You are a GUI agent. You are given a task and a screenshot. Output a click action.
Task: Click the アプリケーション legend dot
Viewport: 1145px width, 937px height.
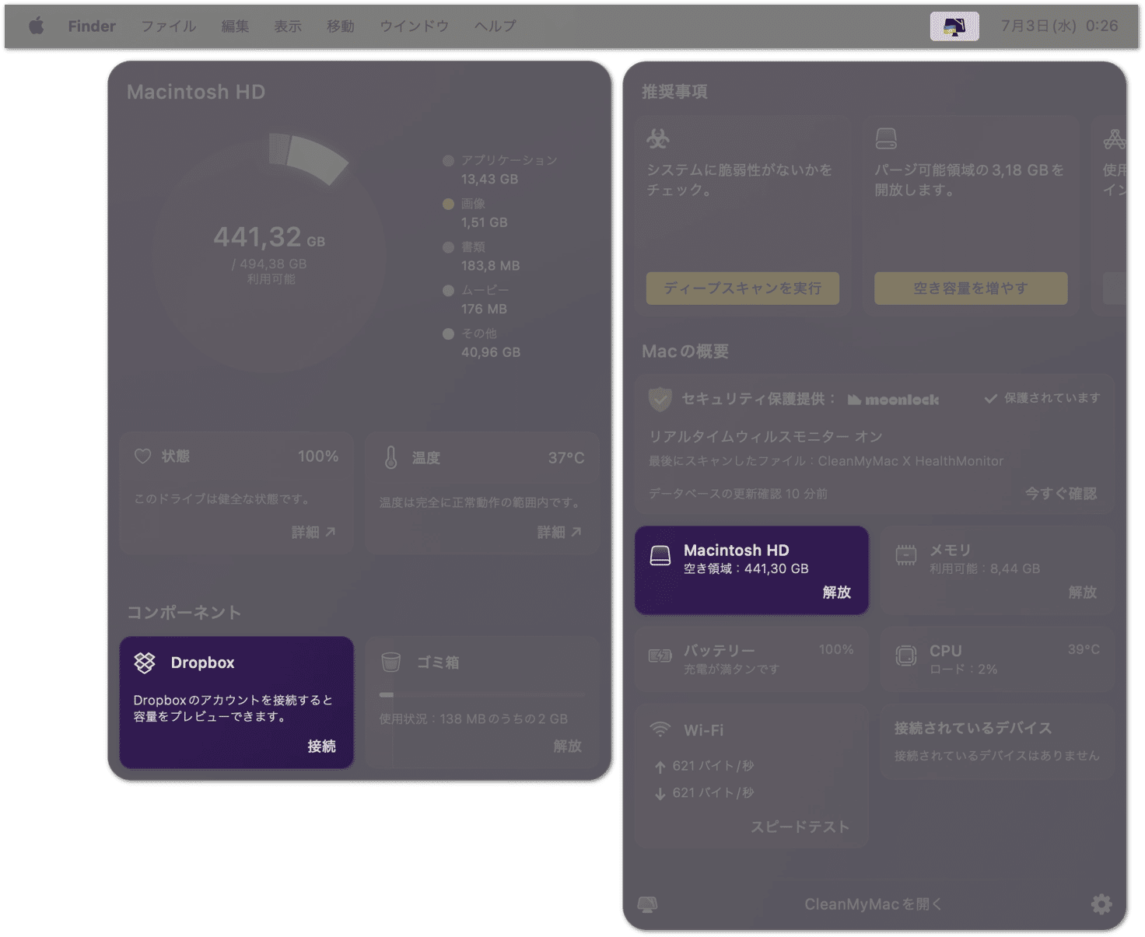click(448, 161)
